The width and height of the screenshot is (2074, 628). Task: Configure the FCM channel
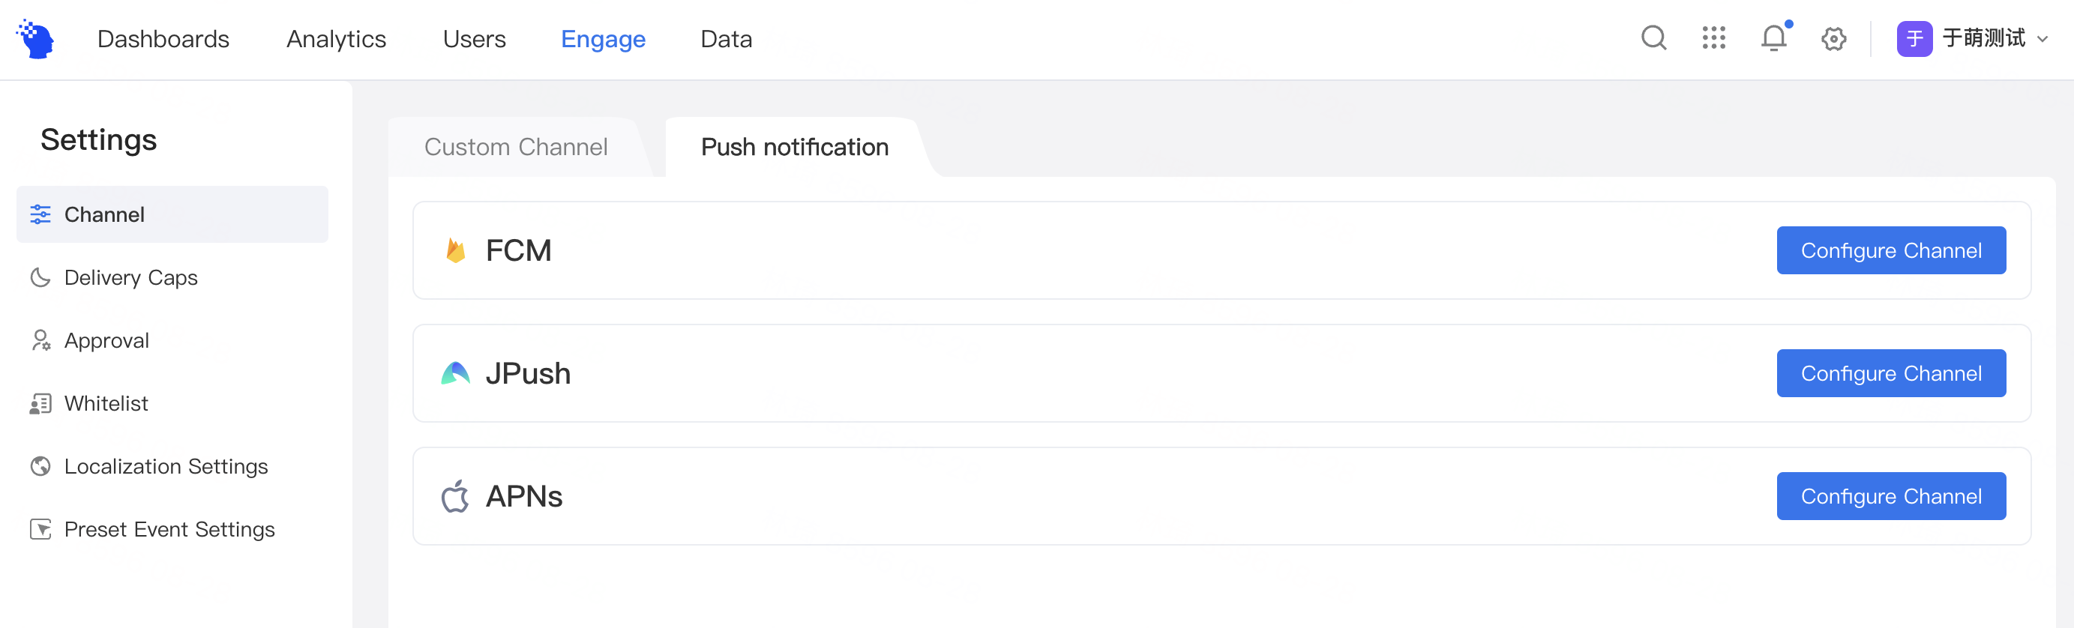[x=1891, y=250]
